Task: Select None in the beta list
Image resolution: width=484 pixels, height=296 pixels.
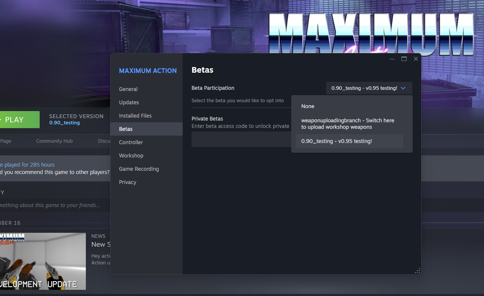Action: pyautogui.click(x=349, y=106)
